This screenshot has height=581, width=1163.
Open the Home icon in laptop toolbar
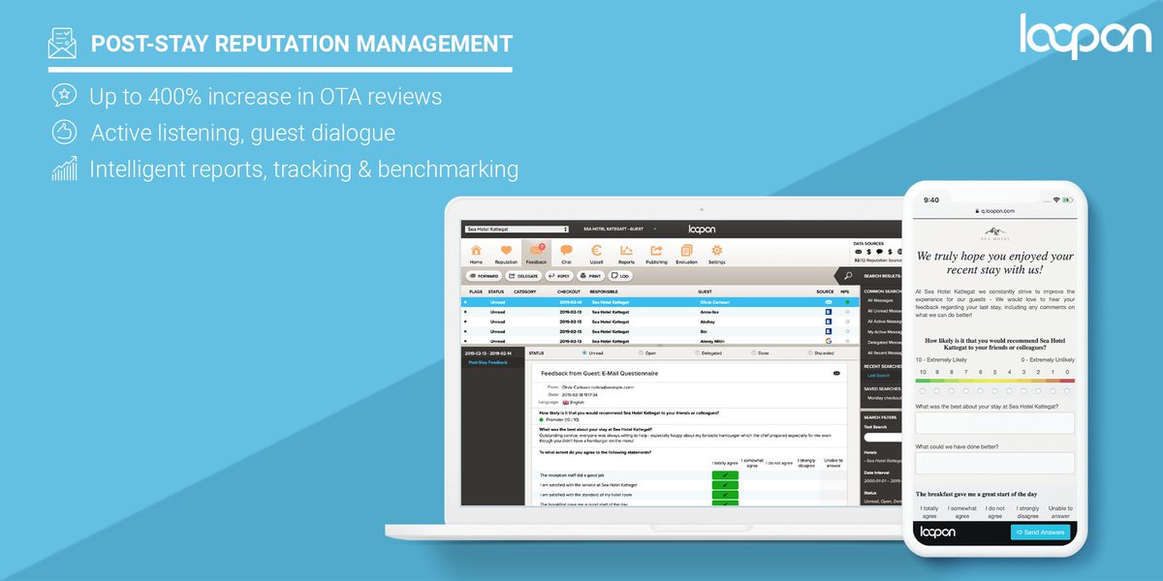tap(476, 251)
